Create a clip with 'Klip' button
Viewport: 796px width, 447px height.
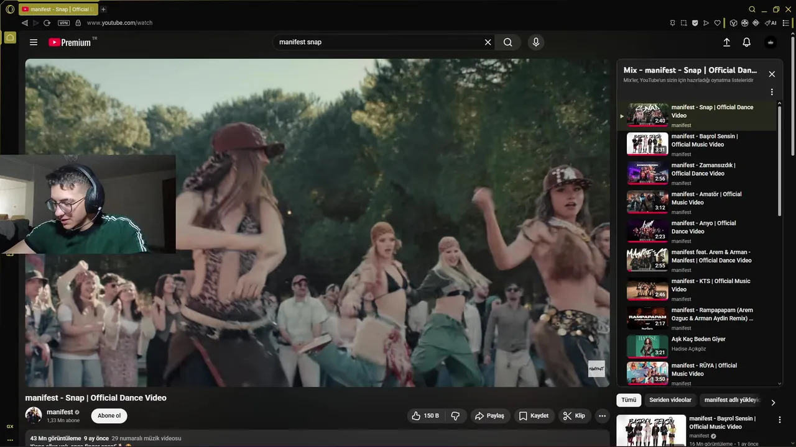[x=574, y=416]
